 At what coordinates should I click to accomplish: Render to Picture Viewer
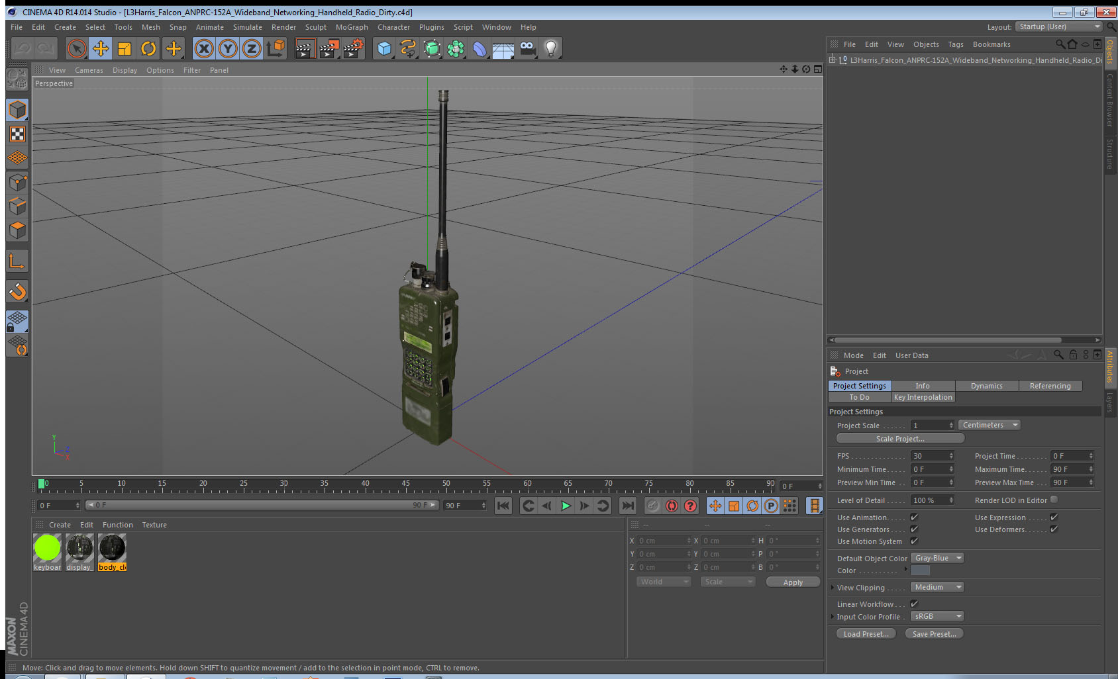click(x=329, y=48)
